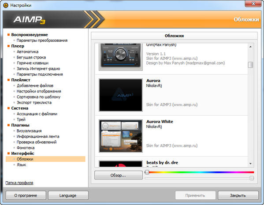The image size is (264, 205).
Task: Go to Горячие клавиши settings
Action: [33, 63]
